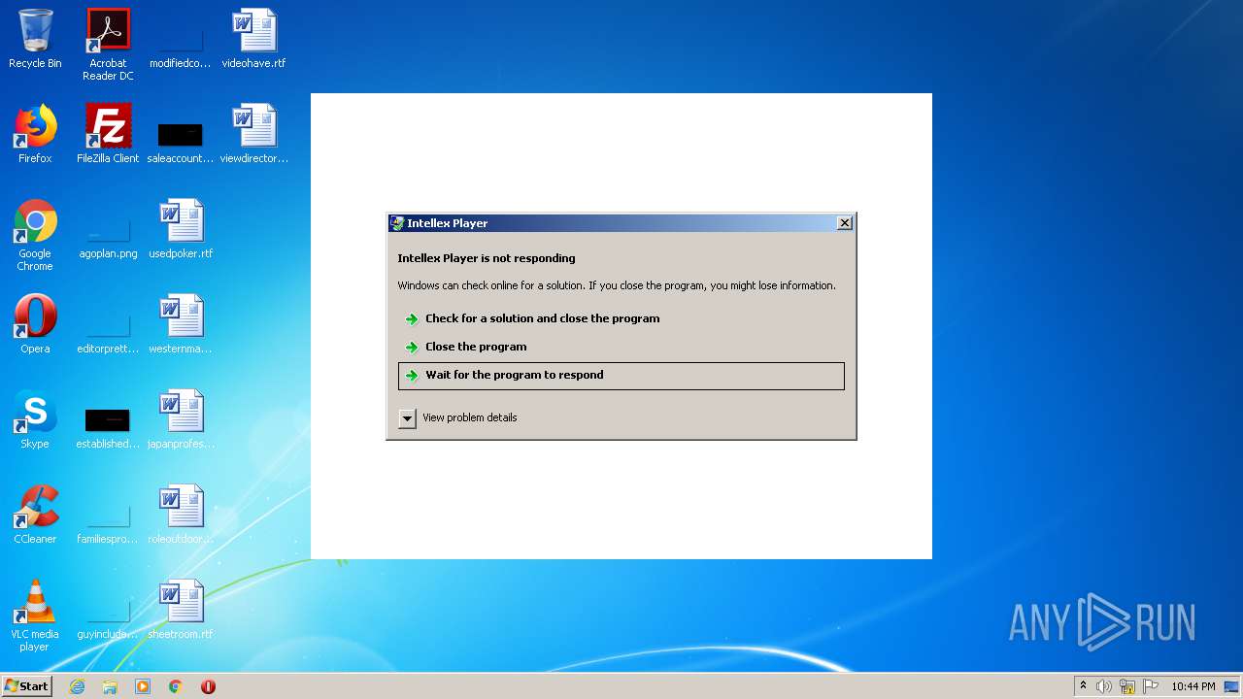Open Windows Explorer folder in taskbar
1243x699 pixels.
[110, 686]
